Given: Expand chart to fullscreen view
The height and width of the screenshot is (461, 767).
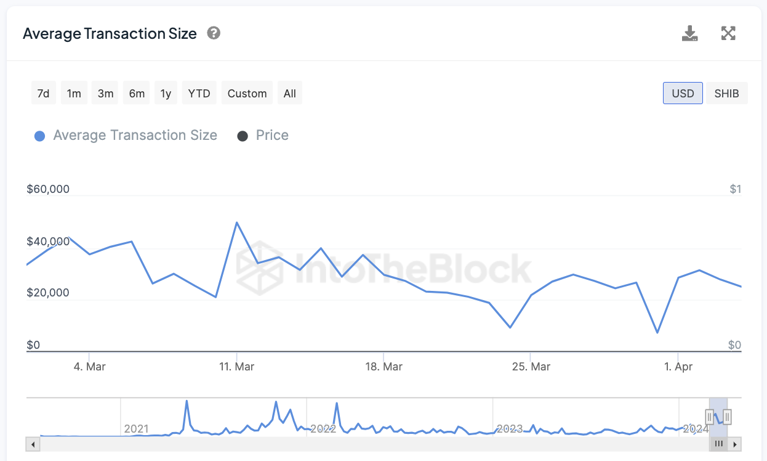Looking at the screenshot, I should 728,33.
